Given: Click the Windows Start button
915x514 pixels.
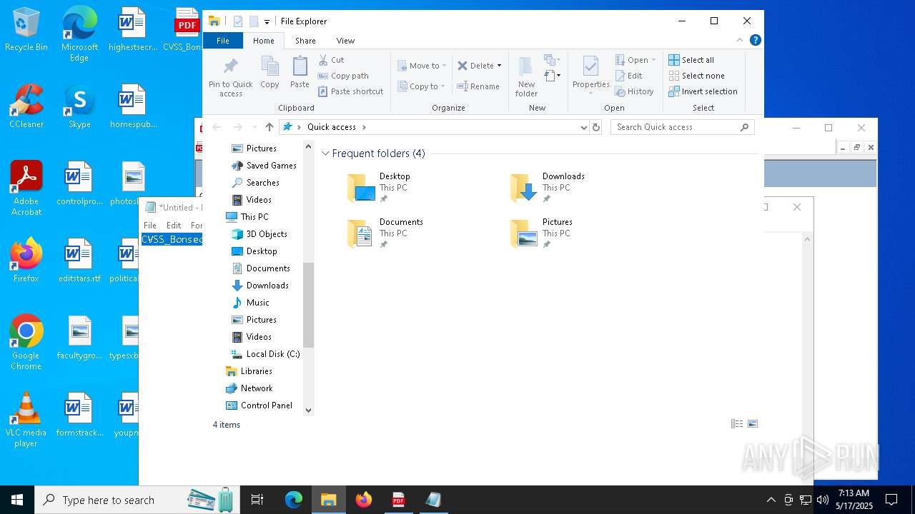Looking at the screenshot, I should [x=17, y=500].
